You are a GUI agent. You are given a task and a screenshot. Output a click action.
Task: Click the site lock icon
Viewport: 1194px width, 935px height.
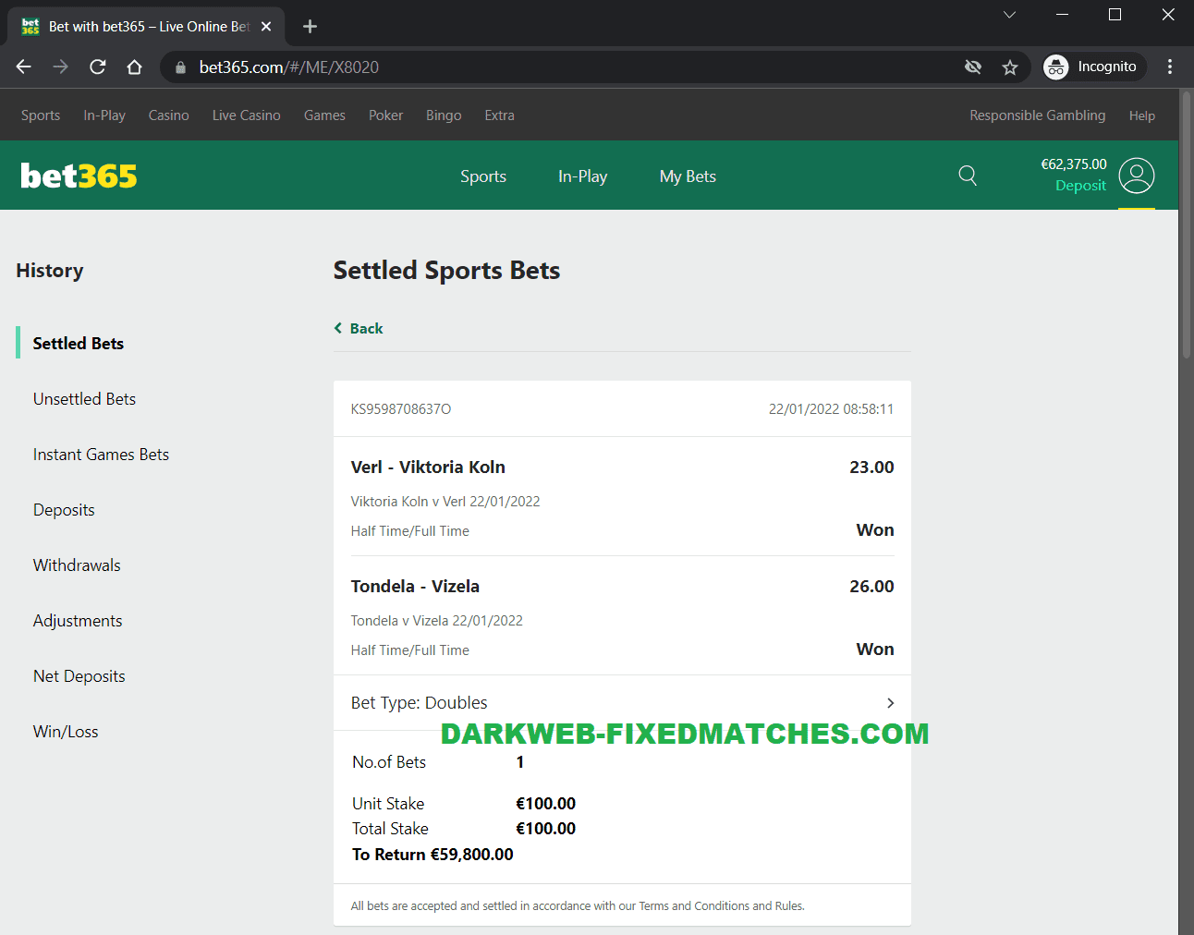pos(181,67)
